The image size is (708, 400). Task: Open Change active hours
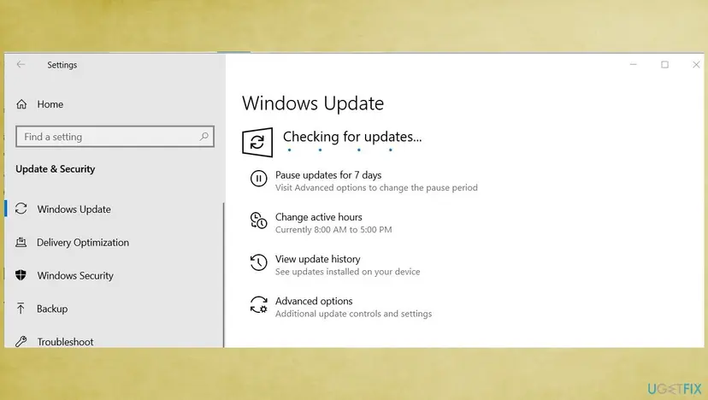pyautogui.click(x=318, y=217)
